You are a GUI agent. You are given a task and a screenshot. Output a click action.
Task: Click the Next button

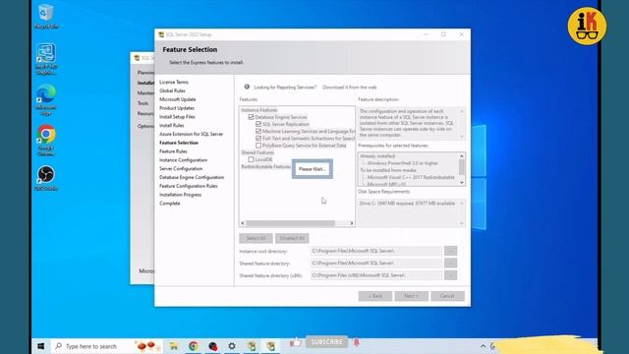click(411, 296)
